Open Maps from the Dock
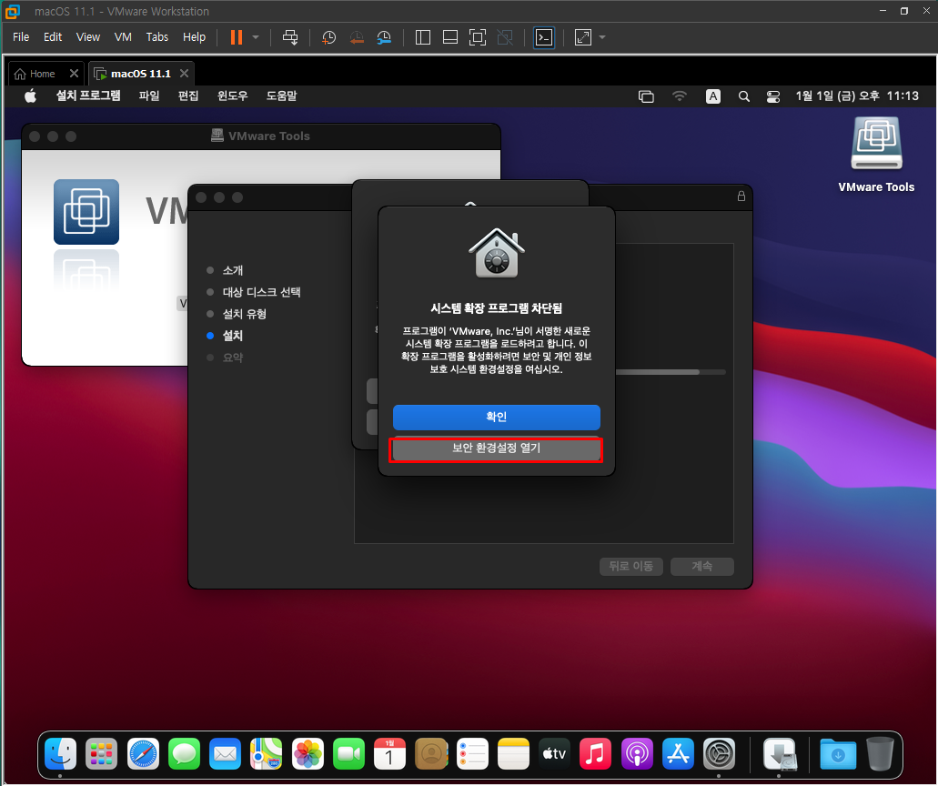Image resolution: width=938 pixels, height=786 pixels. tap(267, 753)
